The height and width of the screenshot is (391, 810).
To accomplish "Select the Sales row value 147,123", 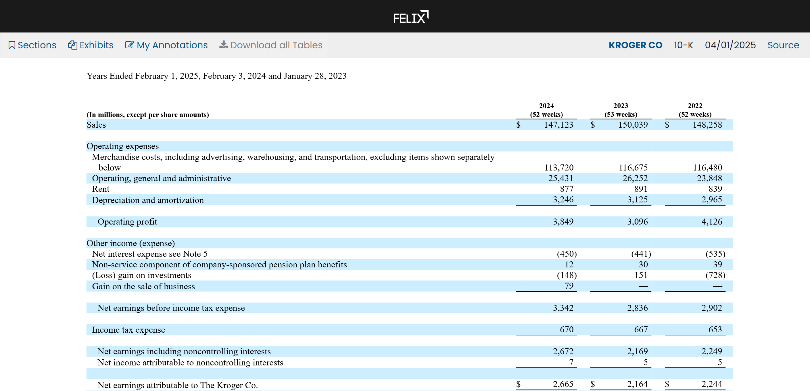I will click(558, 125).
